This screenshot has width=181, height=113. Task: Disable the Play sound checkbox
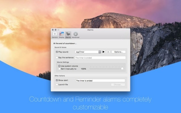(57, 52)
